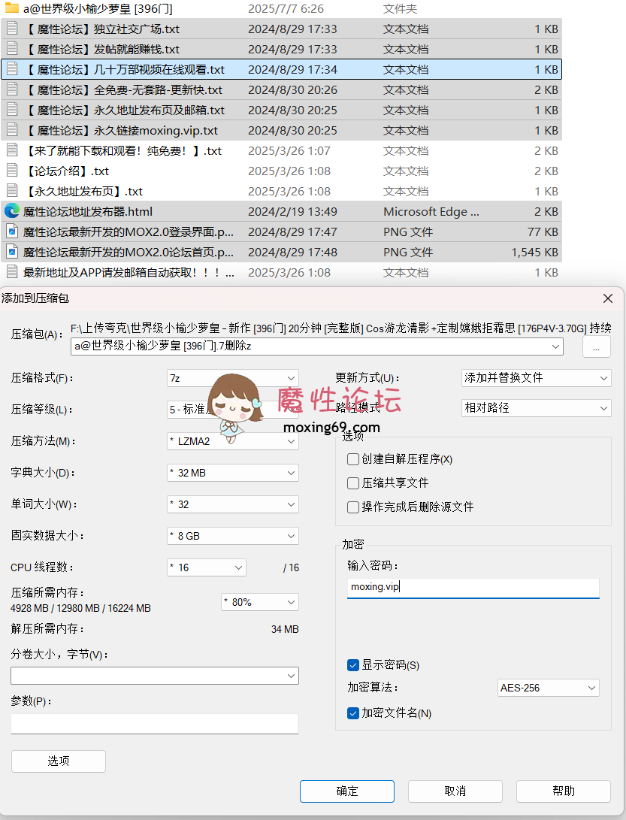Screen dimensions: 626x820
Task: Click the 34 MB decompression memory value
Action: tap(285, 630)
